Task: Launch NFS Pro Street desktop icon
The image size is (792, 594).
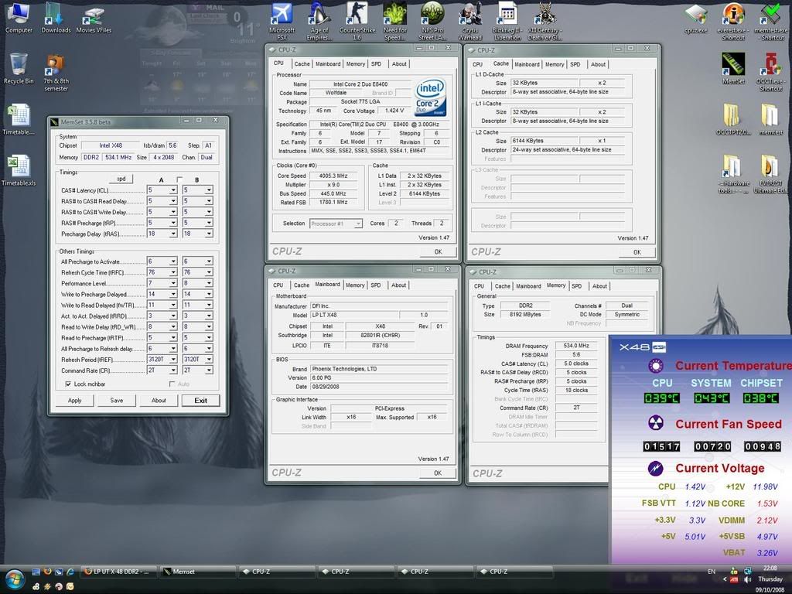Action: point(432,21)
